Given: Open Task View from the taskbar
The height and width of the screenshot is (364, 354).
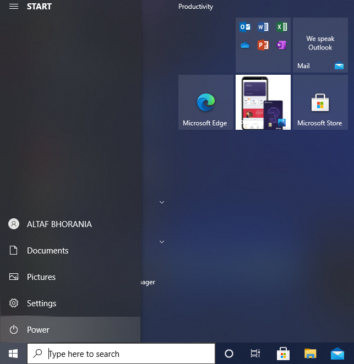Looking at the screenshot, I should [x=255, y=354].
